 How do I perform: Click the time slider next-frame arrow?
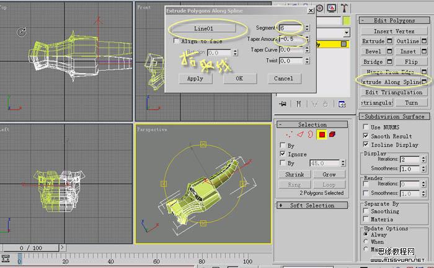[62, 248]
